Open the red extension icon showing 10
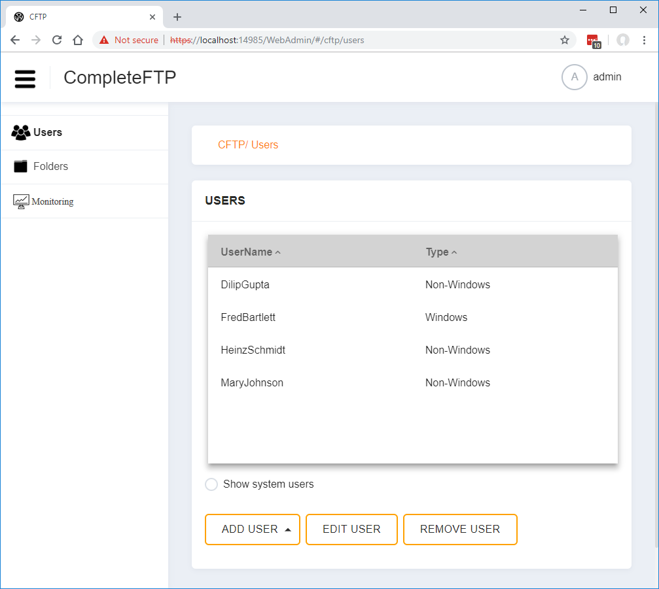 coord(593,40)
